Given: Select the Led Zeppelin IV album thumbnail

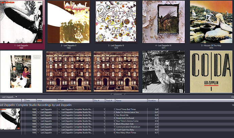Looking at the screenshot, I should click(163, 22).
